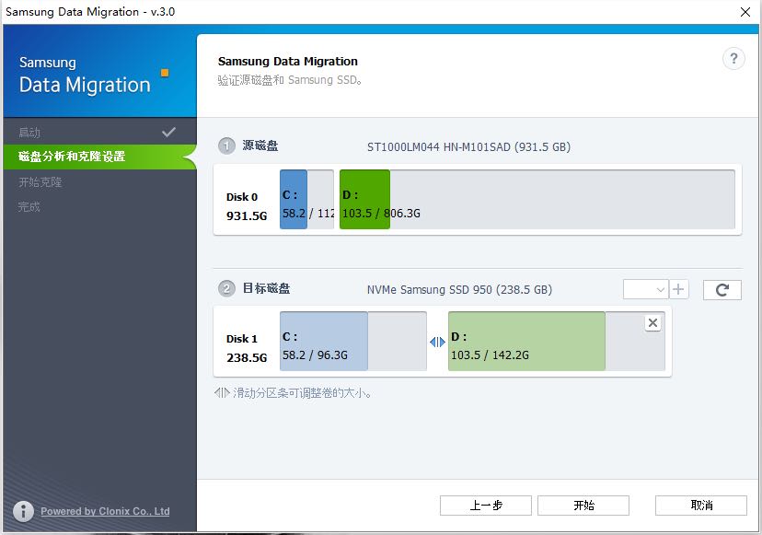Image resolution: width=762 pixels, height=535 pixels.
Task: Remove target D: partition using the X
Action: coord(652,323)
